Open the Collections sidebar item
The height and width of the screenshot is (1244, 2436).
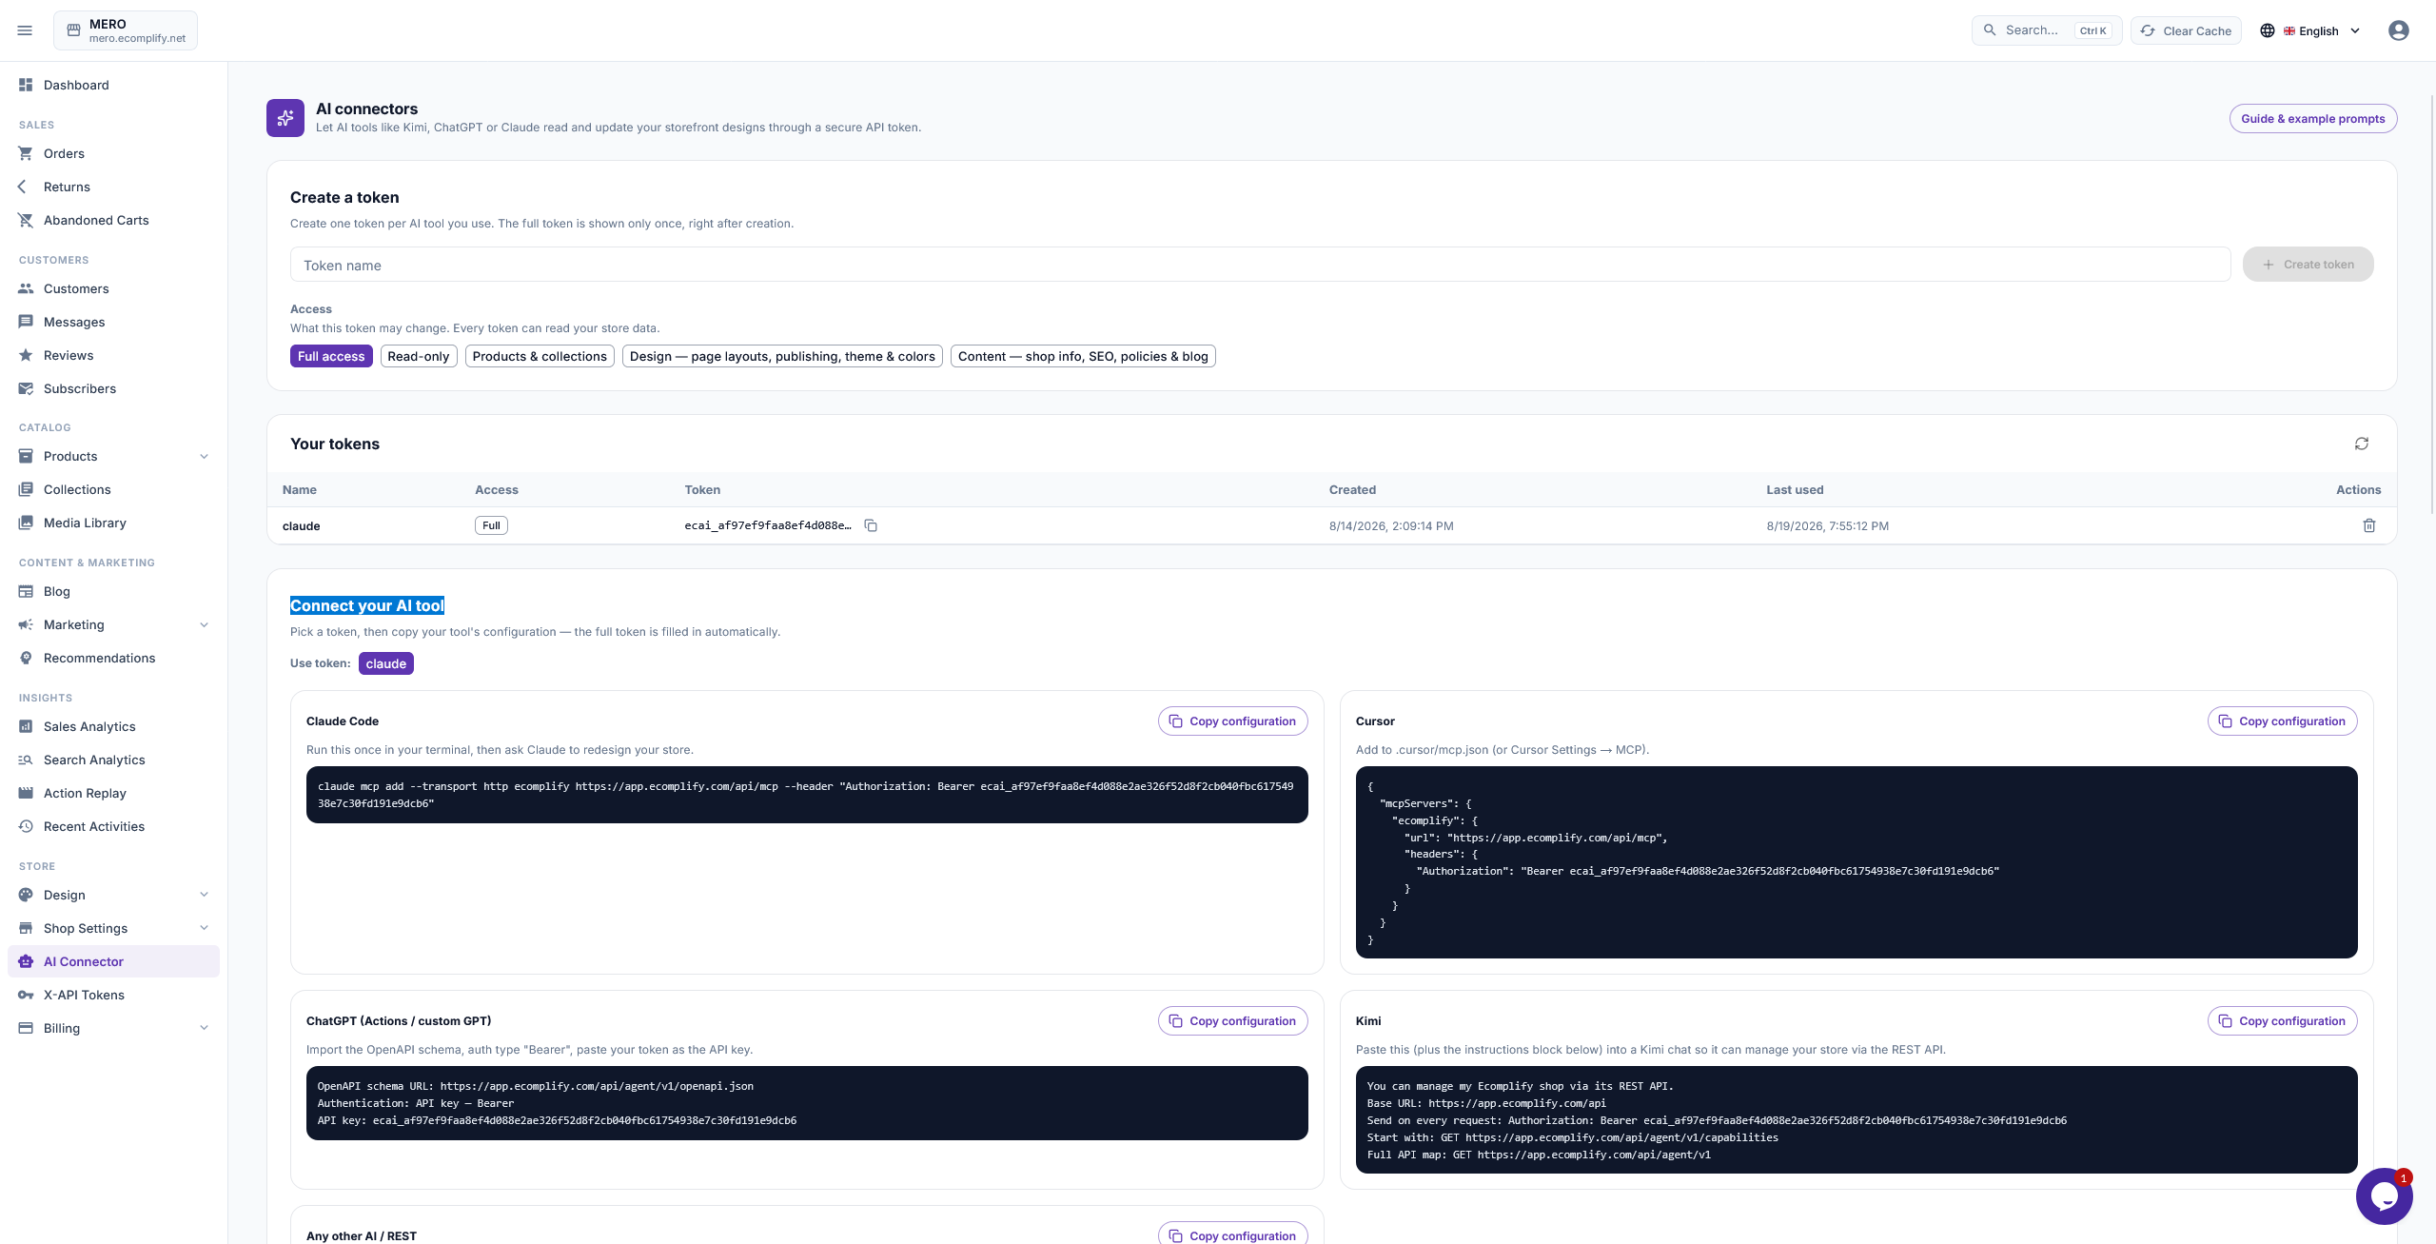113,489
